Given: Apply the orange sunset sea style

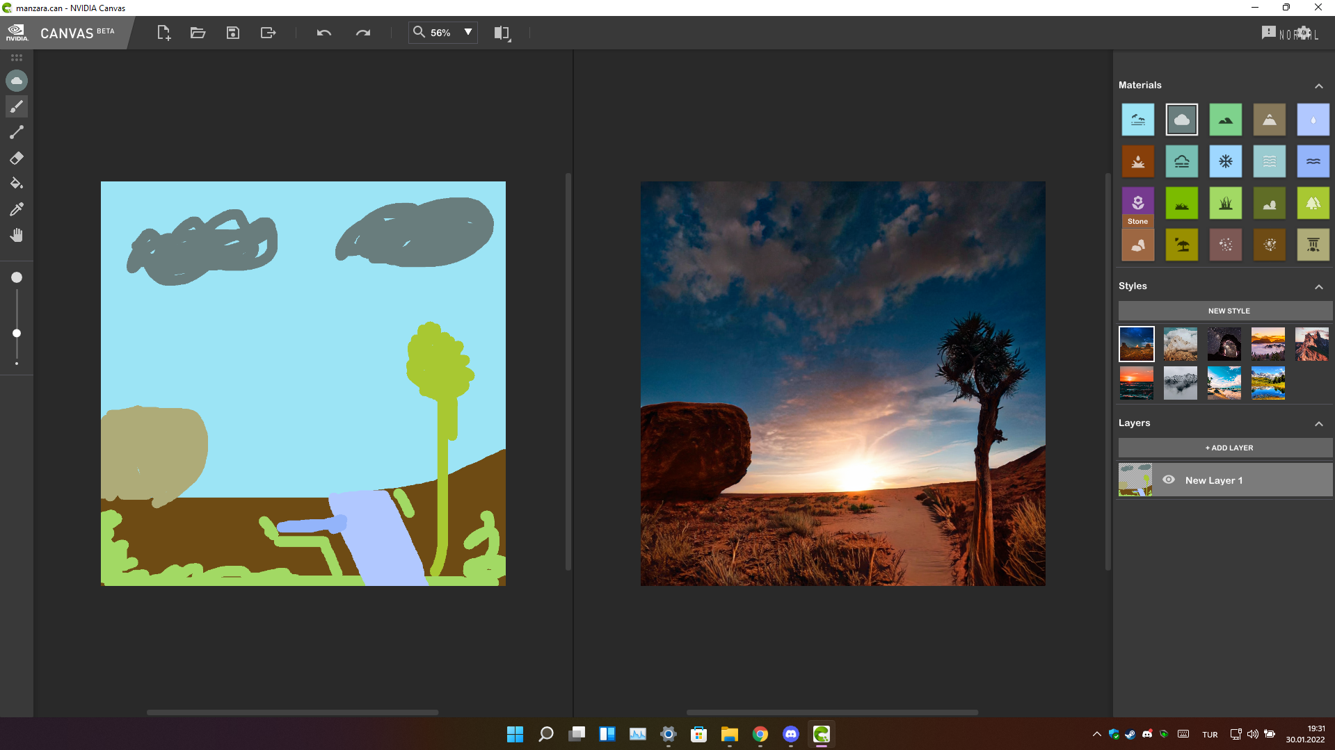Looking at the screenshot, I should (1137, 383).
